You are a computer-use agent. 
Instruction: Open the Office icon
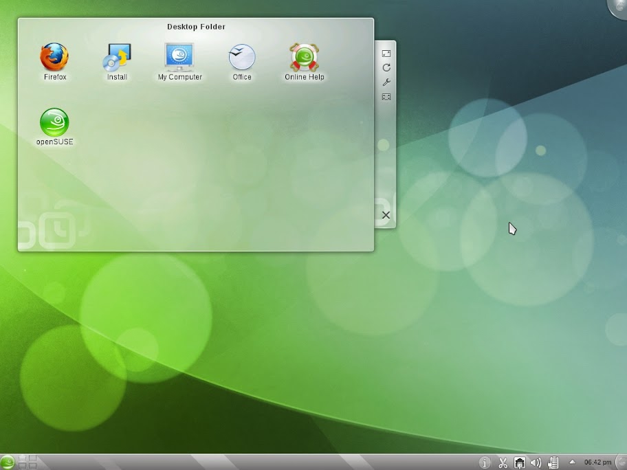tap(242, 57)
